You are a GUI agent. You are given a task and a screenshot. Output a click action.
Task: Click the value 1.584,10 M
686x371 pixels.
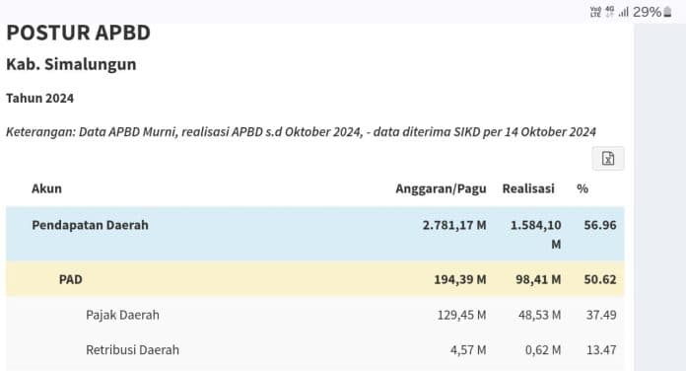(x=536, y=234)
